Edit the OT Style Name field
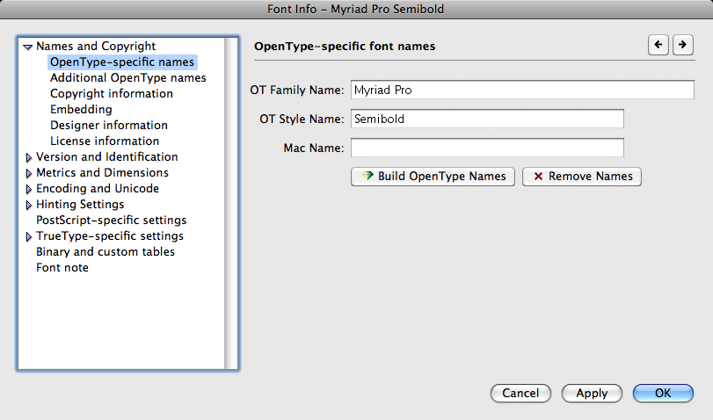Screen dimensions: 713x420 tap(487, 119)
